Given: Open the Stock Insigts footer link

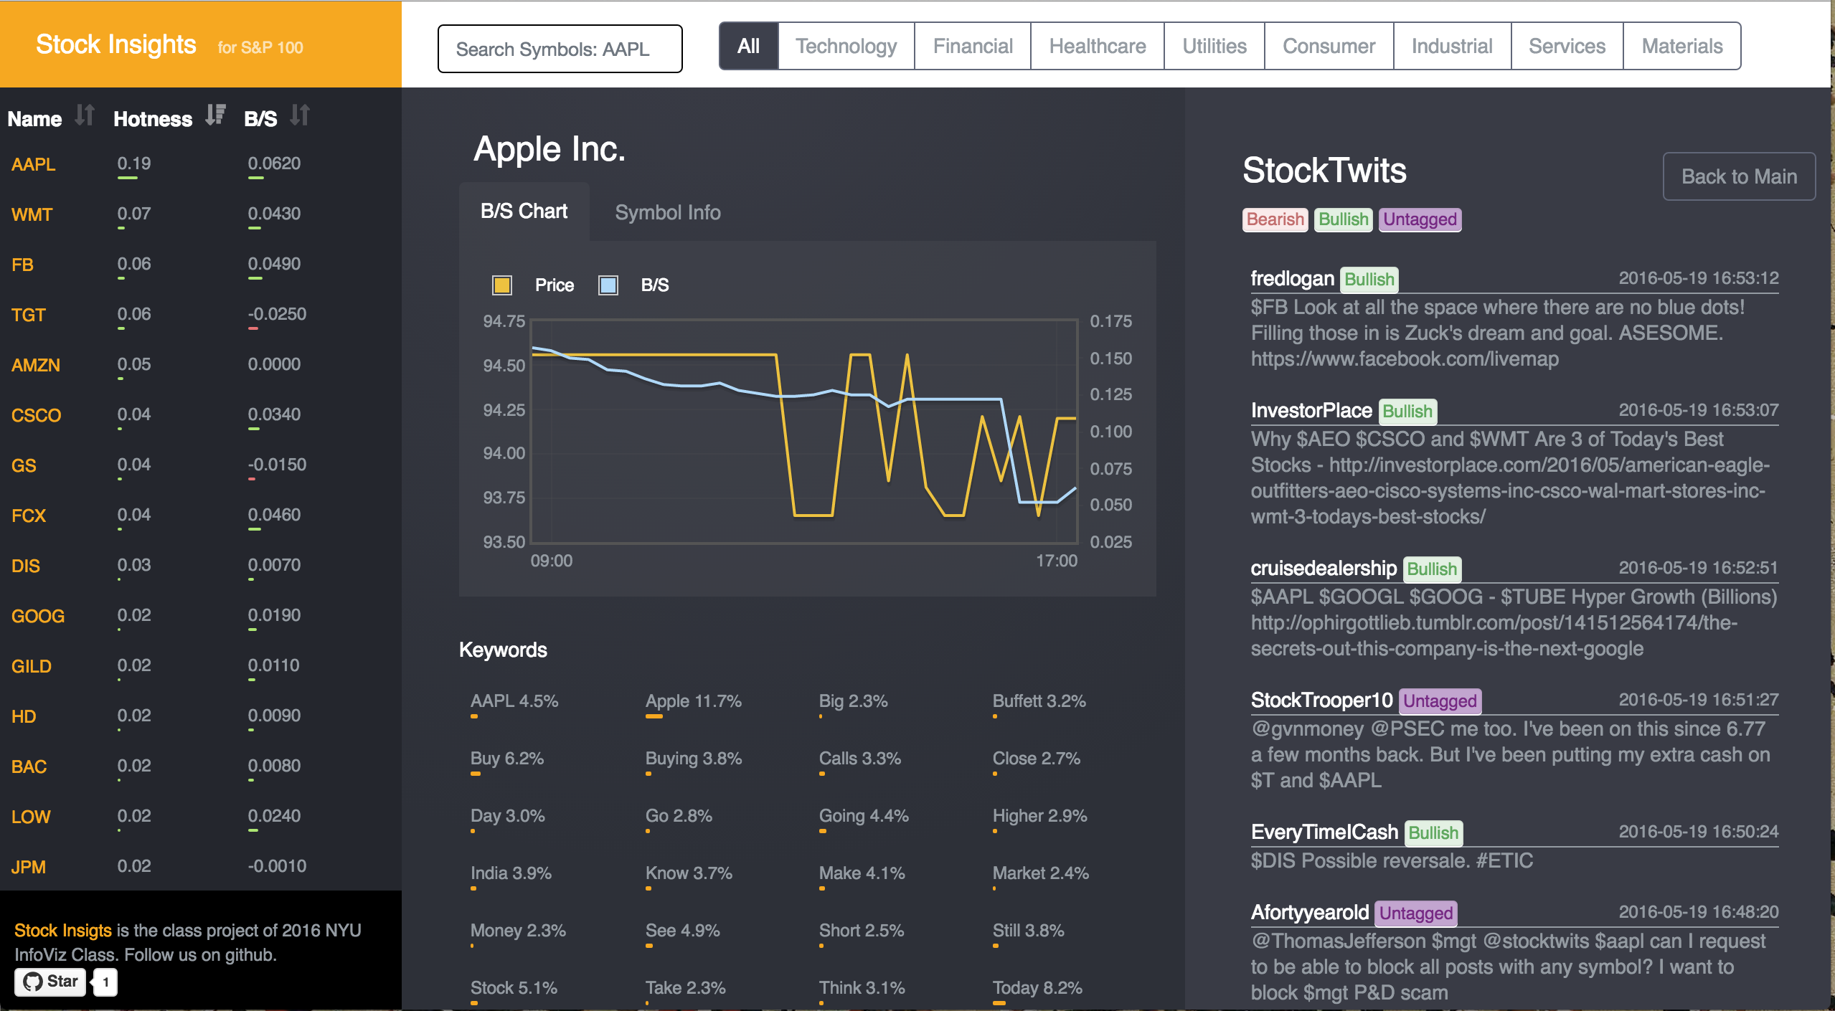Looking at the screenshot, I should [62, 930].
